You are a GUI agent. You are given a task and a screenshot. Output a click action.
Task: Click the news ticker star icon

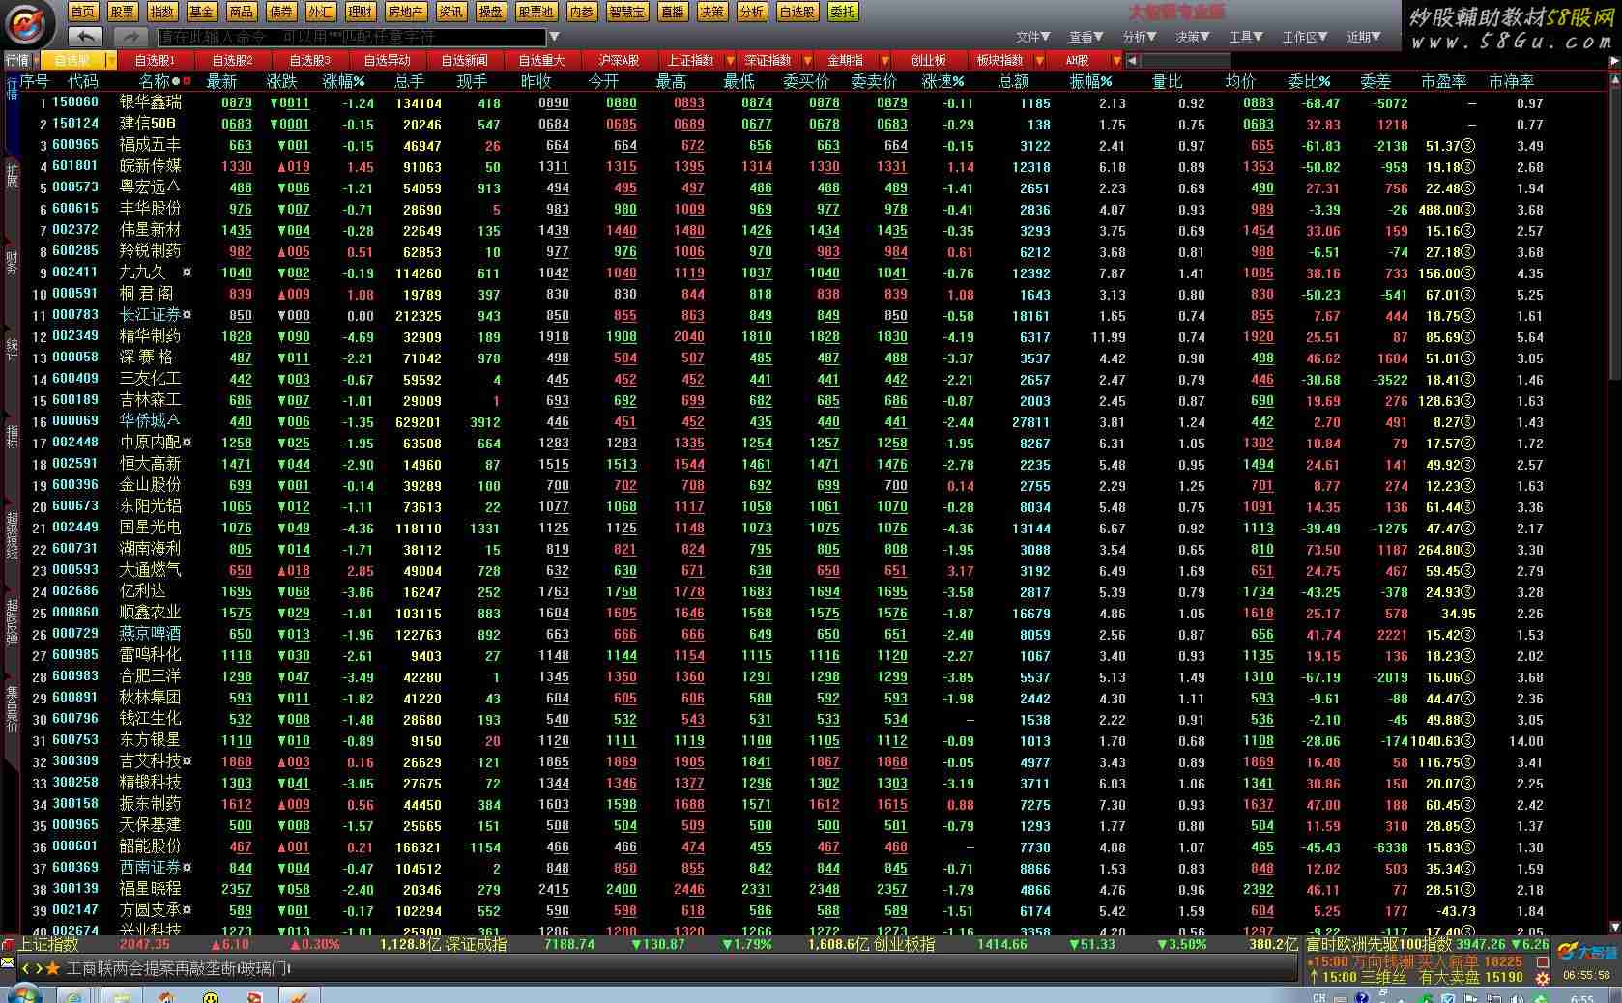[52, 968]
